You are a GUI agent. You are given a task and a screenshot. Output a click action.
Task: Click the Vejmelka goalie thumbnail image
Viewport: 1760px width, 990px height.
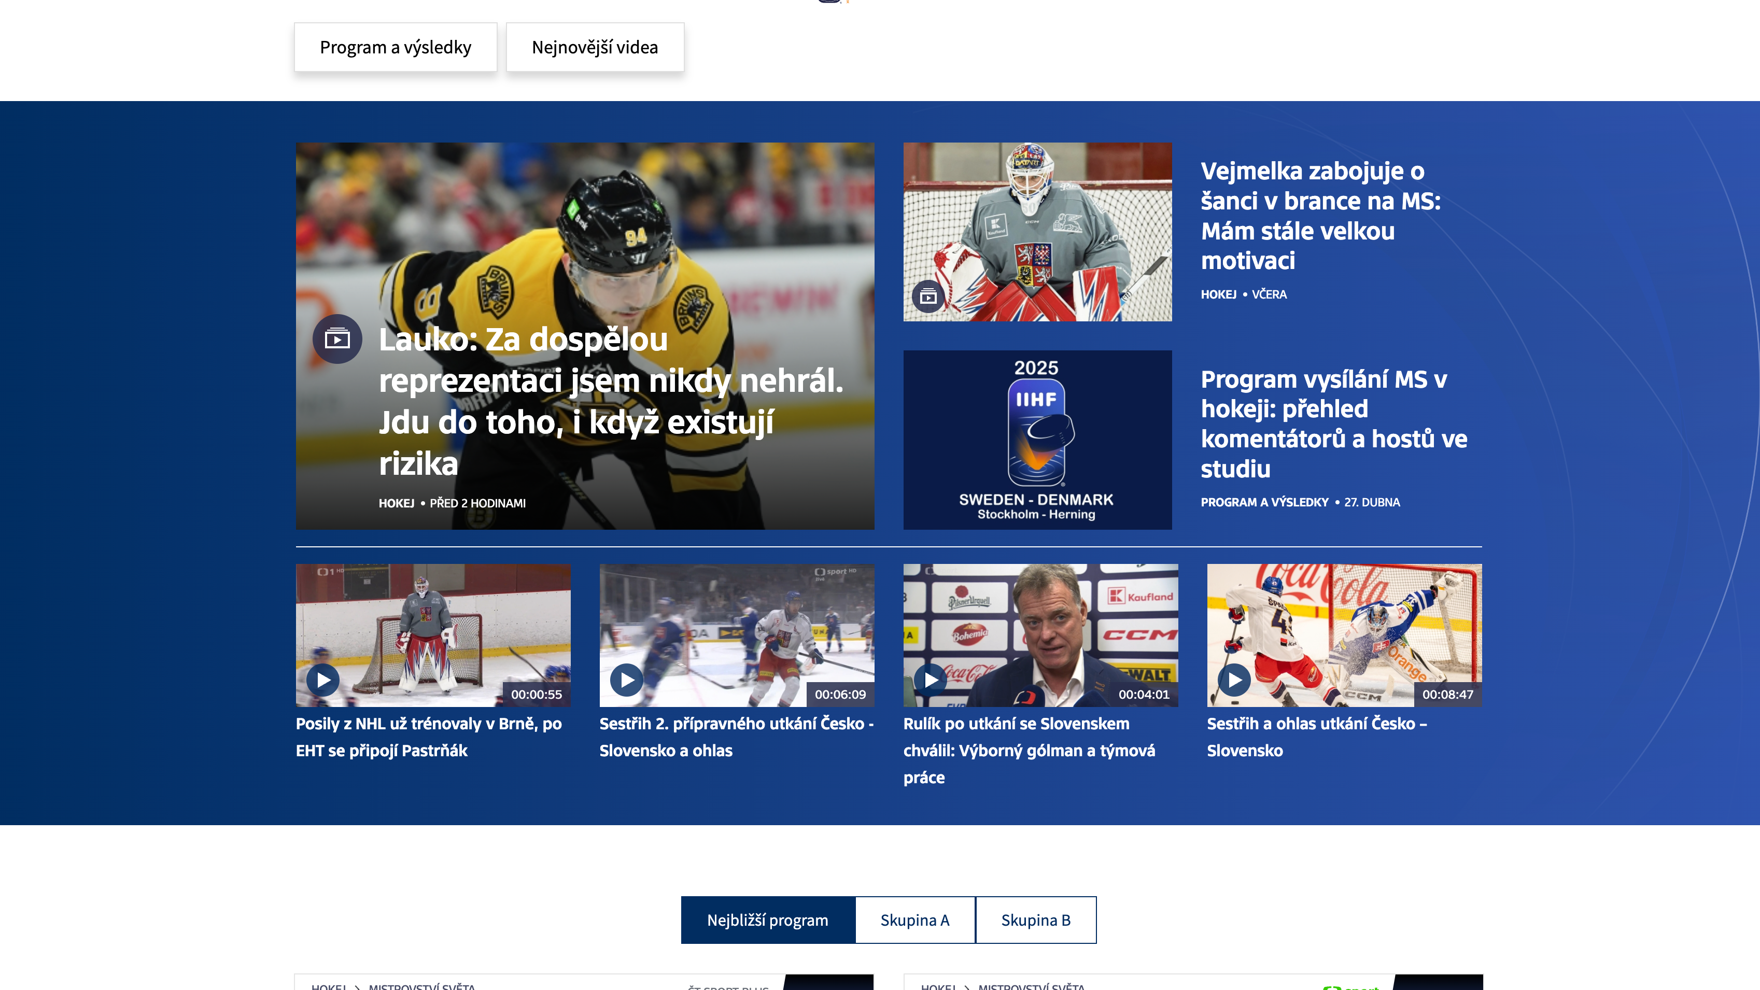pyautogui.click(x=1037, y=232)
